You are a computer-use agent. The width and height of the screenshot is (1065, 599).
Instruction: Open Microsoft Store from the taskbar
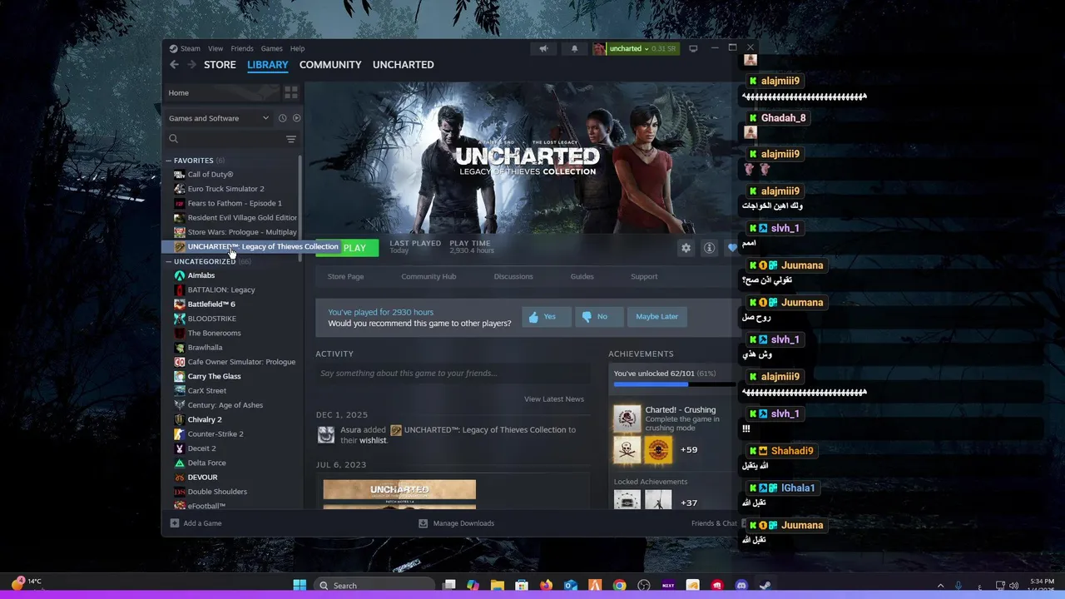(x=522, y=586)
